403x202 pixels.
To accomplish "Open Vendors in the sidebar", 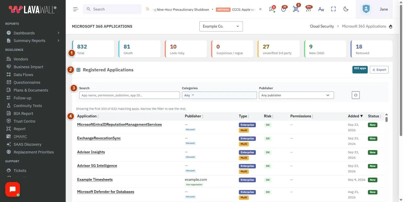I will point(21,59).
